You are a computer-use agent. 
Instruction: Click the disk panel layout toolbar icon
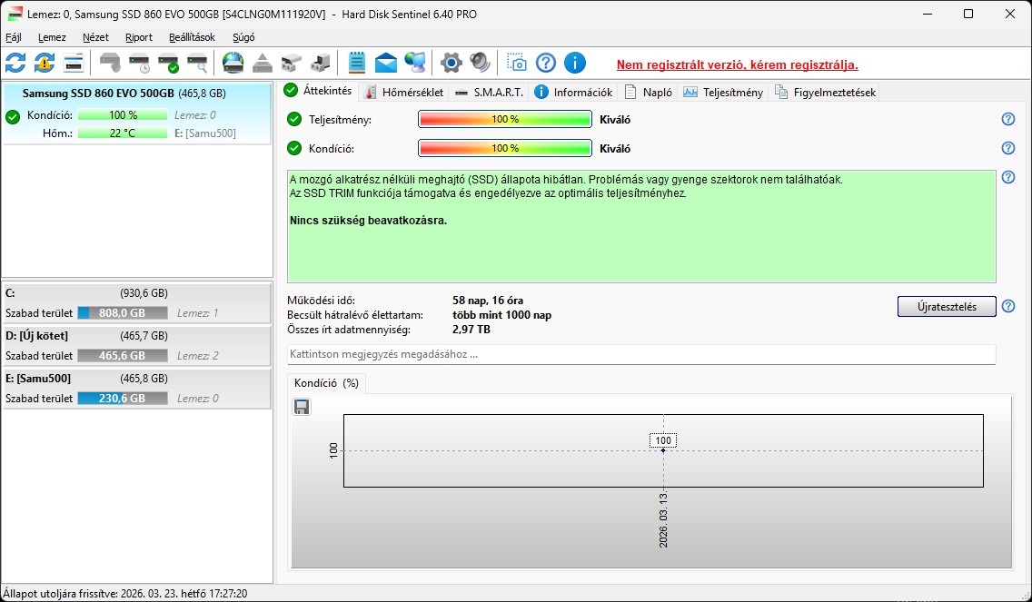[x=73, y=64]
